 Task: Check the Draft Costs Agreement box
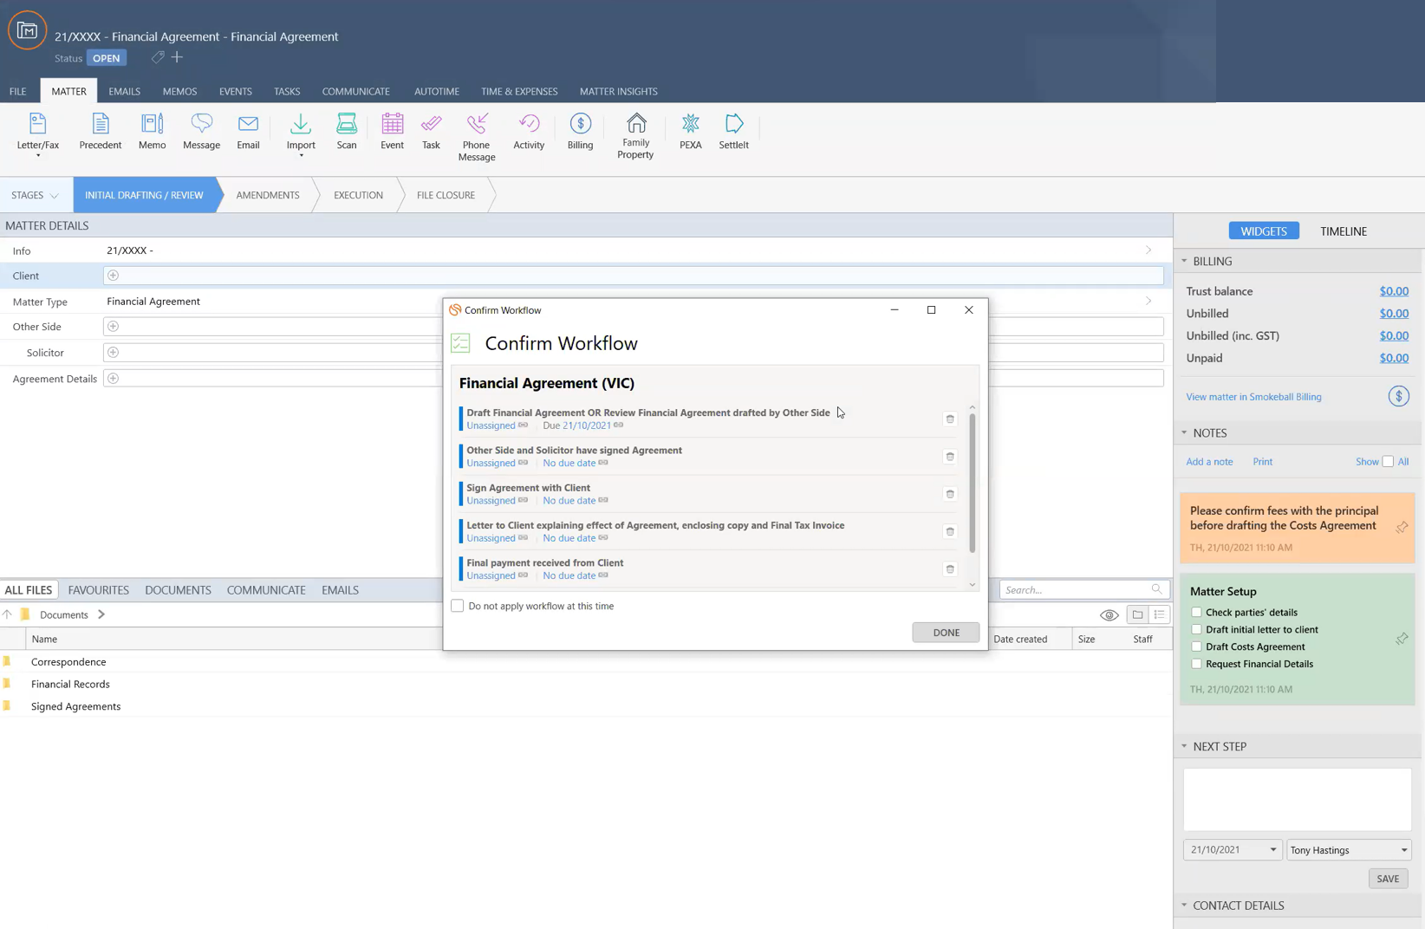click(1196, 646)
